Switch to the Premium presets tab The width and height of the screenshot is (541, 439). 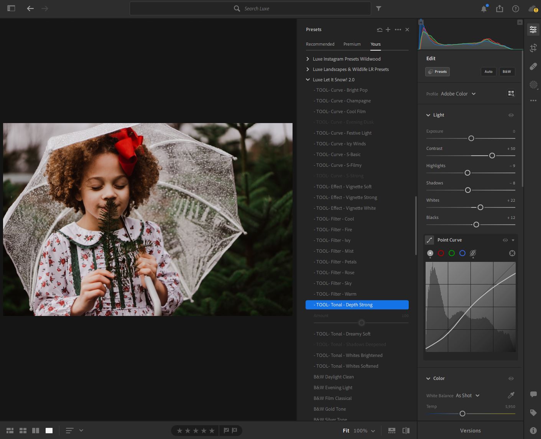pyautogui.click(x=352, y=44)
